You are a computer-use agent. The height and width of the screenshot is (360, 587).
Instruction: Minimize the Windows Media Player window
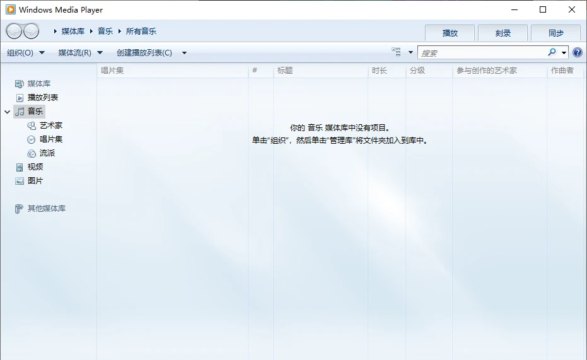tap(514, 9)
